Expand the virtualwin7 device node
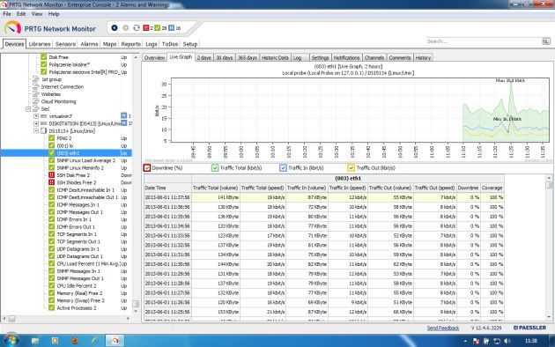 point(36,116)
